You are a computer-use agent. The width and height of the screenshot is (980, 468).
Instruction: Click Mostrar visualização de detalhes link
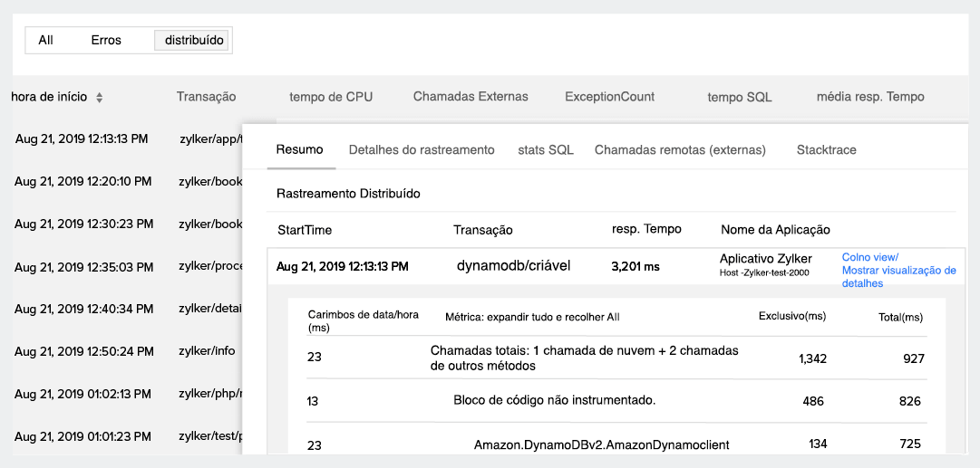click(898, 277)
